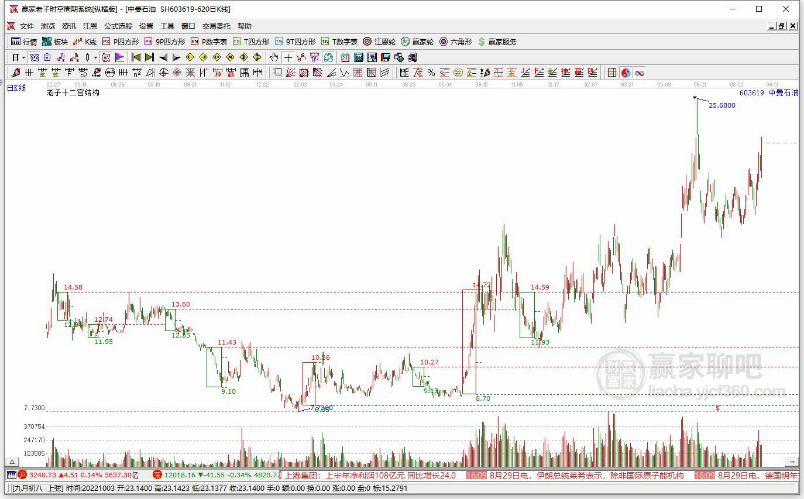The width and height of the screenshot is (804, 499).
Task: Step chart right with black arrow
Action: (x=177, y=57)
